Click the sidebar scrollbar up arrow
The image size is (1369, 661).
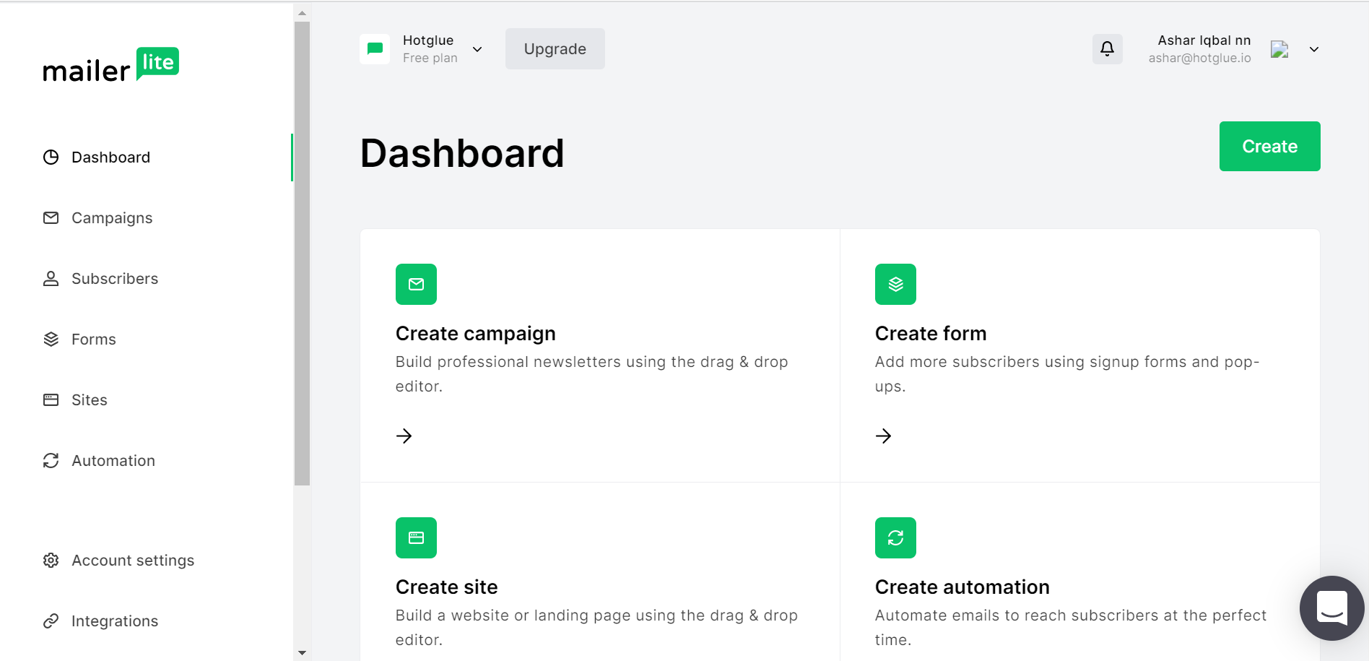pos(302,12)
